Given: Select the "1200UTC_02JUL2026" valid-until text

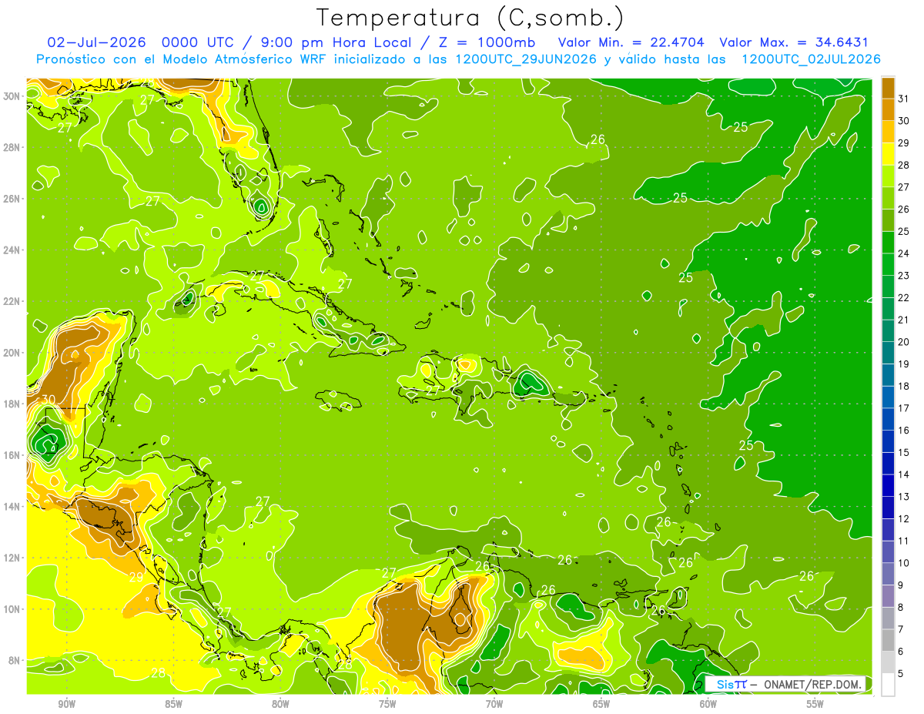Looking at the screenshot, I should [x=811, y=59].
